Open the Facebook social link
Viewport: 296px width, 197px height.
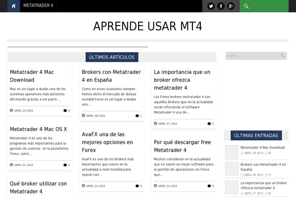coord(221,6)
